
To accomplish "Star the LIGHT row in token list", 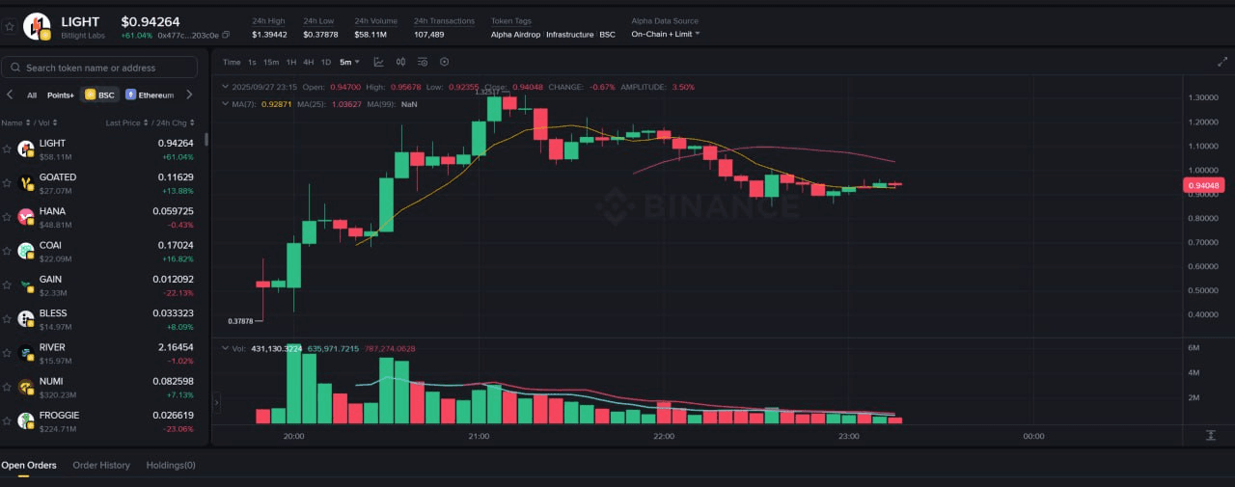I will point(7,149).
